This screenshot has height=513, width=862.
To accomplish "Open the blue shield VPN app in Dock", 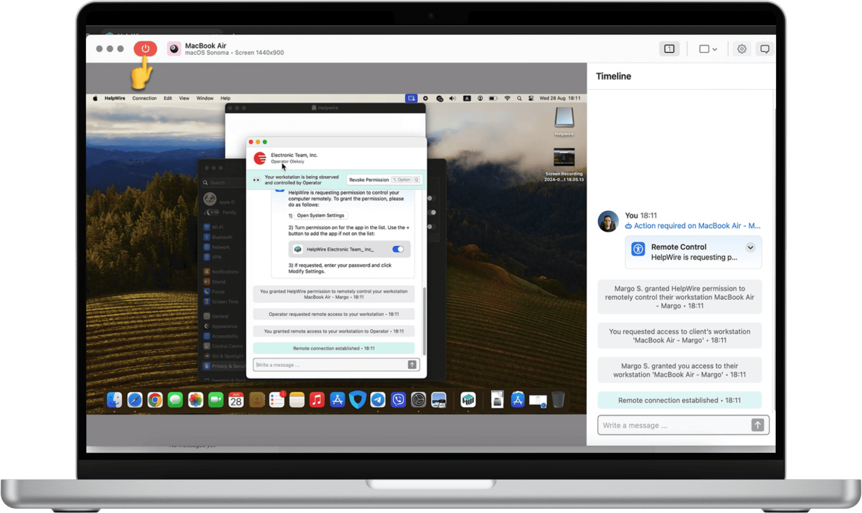I will [357, 400].
